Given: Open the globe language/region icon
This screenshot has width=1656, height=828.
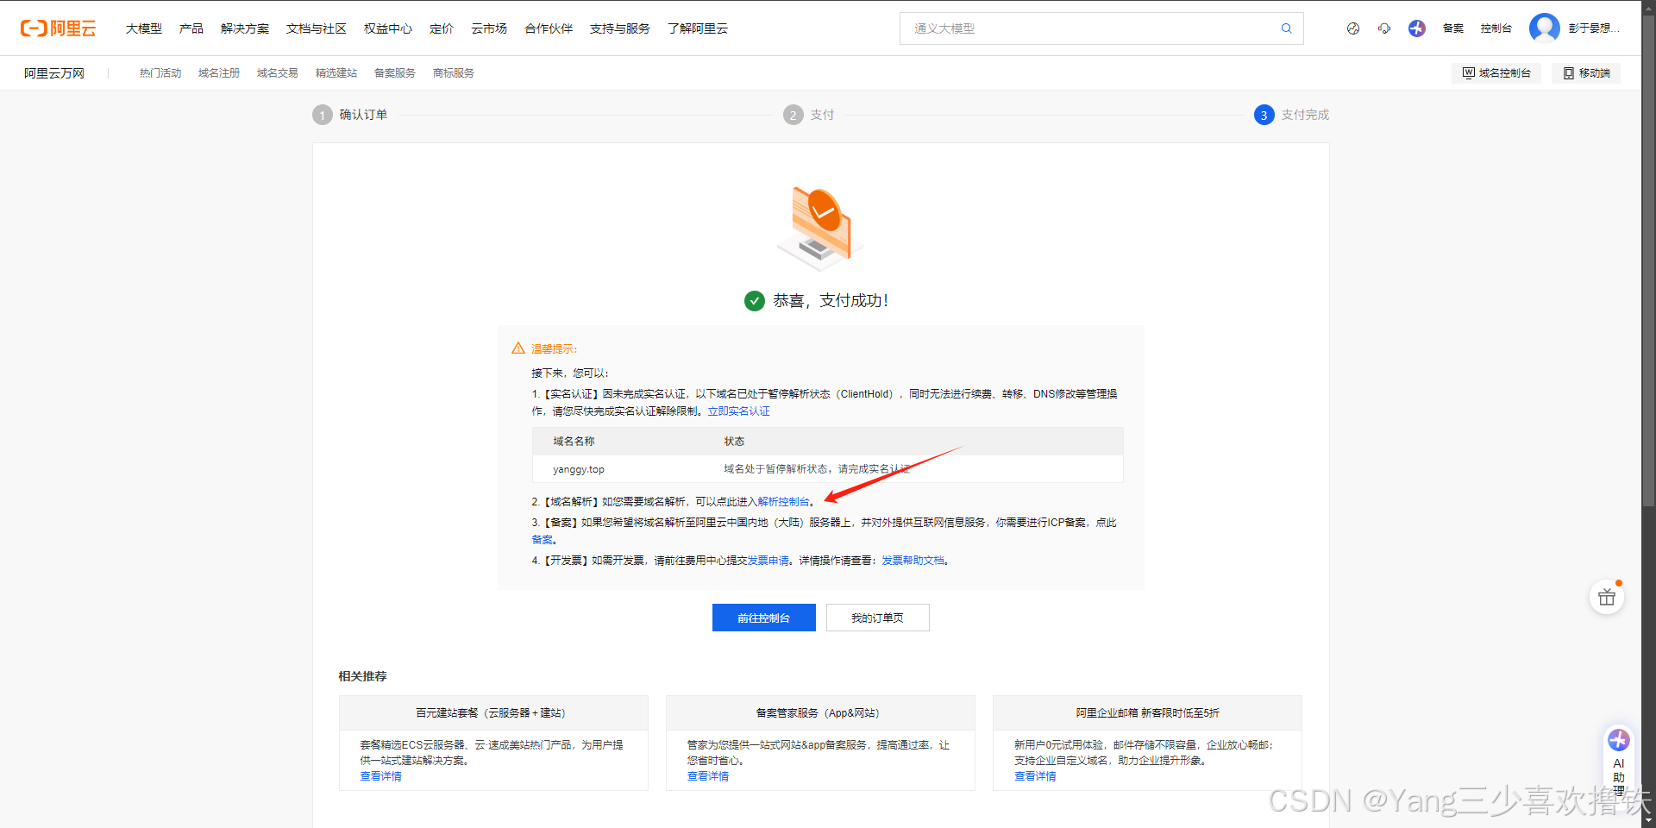Looking at the screenshot, I should point(1353,28).
